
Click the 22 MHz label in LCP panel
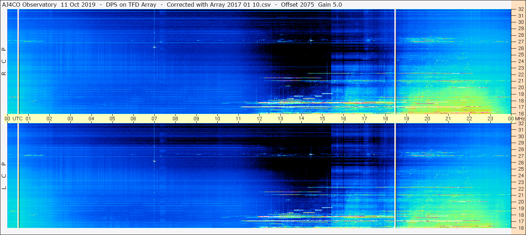520,189
